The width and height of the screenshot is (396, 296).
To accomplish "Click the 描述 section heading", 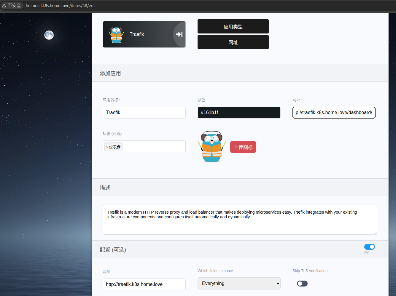I will (105, 188).
